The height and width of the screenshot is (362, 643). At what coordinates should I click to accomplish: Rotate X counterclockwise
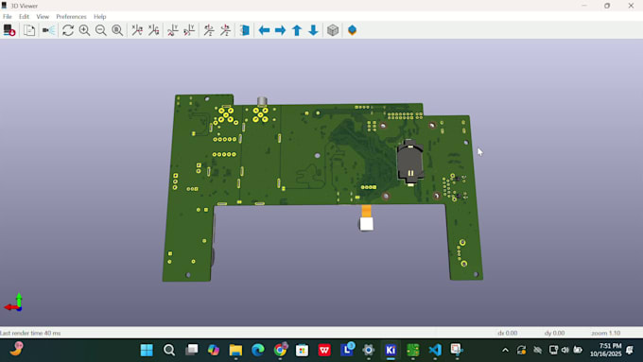(153, 30)
